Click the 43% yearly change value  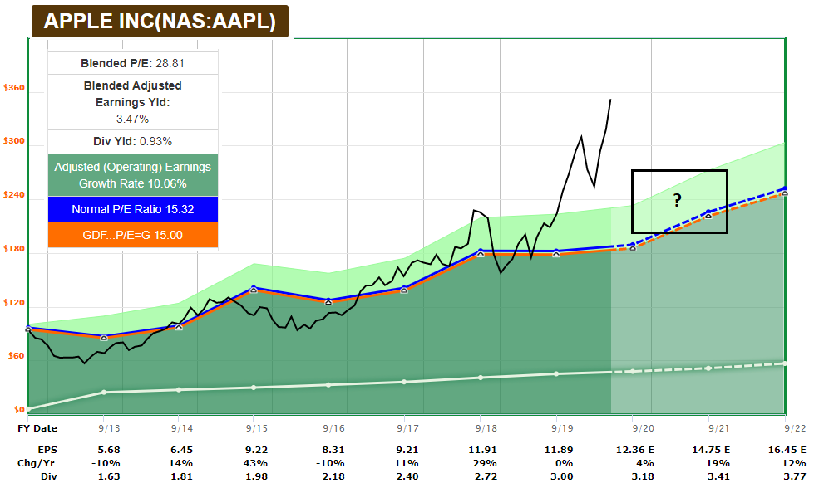(x=255, y=463)
